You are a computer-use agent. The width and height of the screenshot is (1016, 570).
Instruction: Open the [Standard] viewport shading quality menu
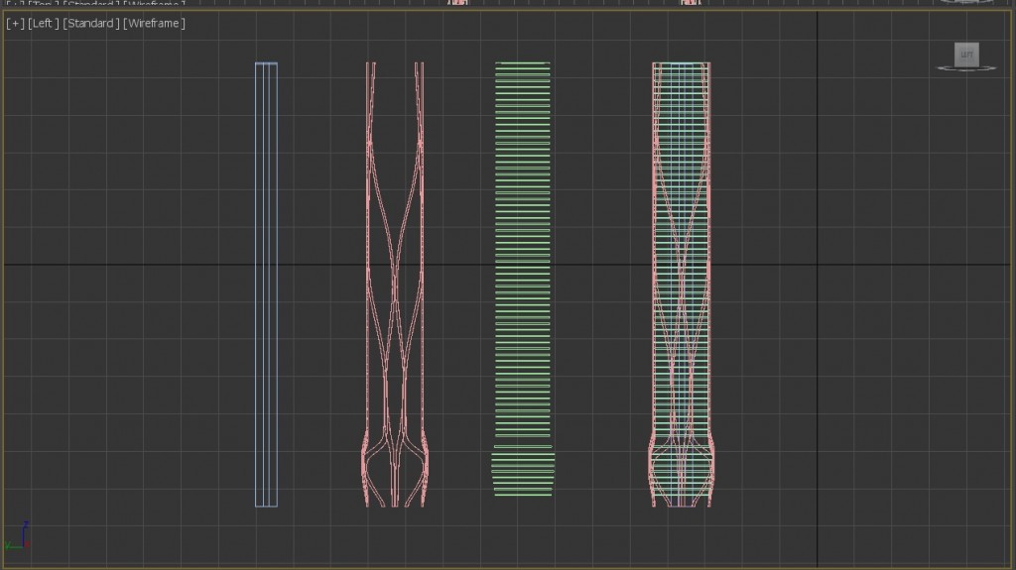coord(90,24)
